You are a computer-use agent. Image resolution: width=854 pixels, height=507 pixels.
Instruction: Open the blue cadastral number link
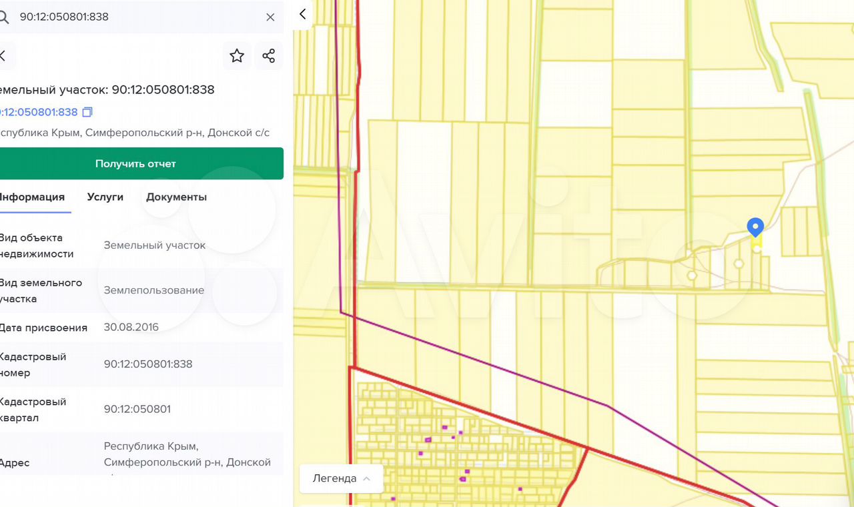pyautogui.click(x=39, y=112)
